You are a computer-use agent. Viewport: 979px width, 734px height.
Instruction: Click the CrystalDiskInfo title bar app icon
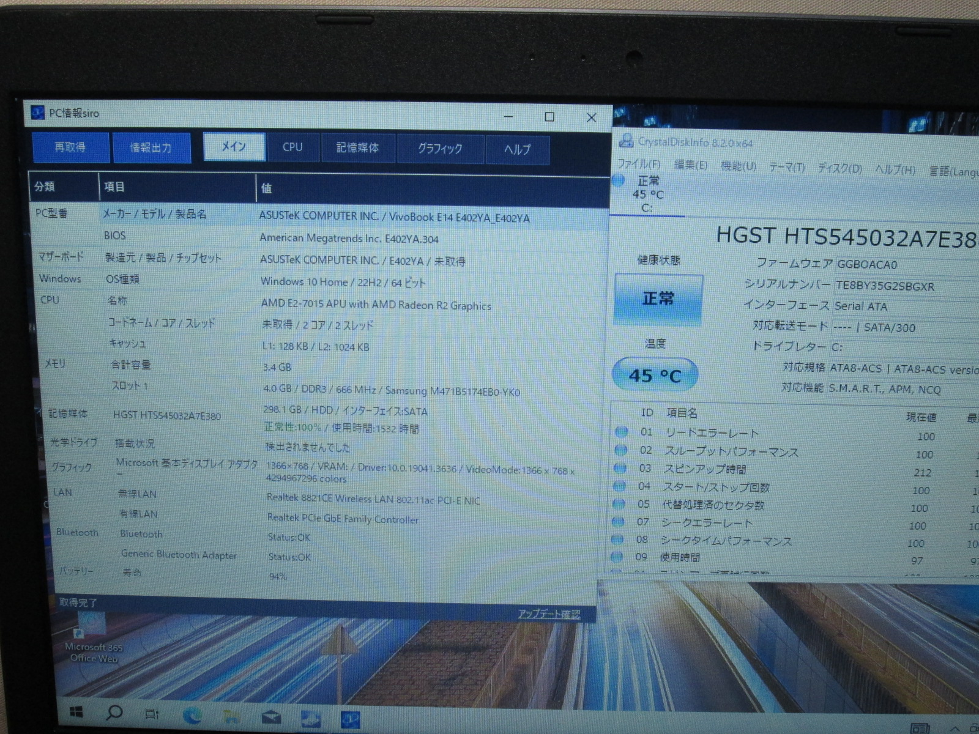tap(626, 141)
